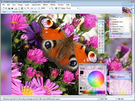Open the Adjustments menu
Viewport: 135px width, 101px height.
[36, 5]
